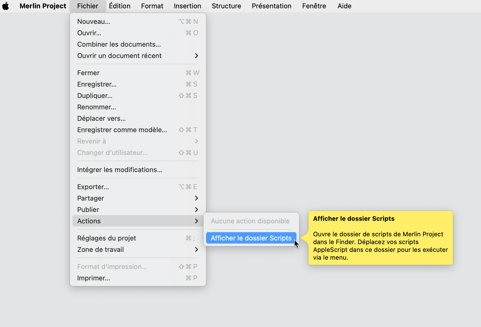Viewport: 481px width, 327px height.
Task: Choose Dupliquer… menu item
Action: (x=138, y=96)
